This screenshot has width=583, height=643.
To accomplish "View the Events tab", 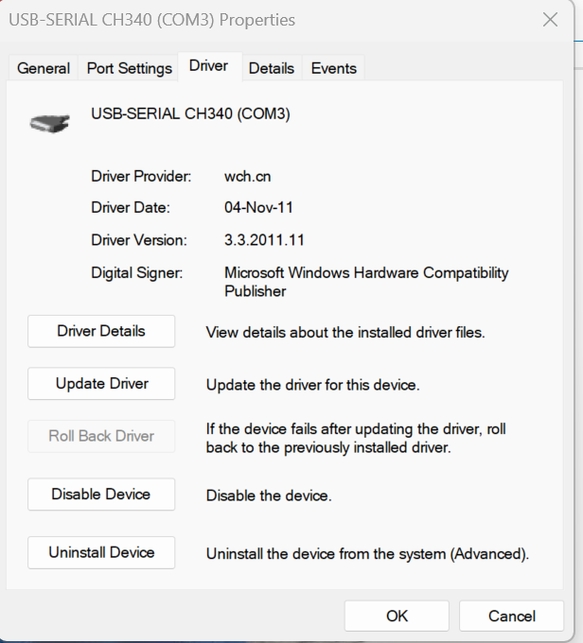I will coord(334,68).
